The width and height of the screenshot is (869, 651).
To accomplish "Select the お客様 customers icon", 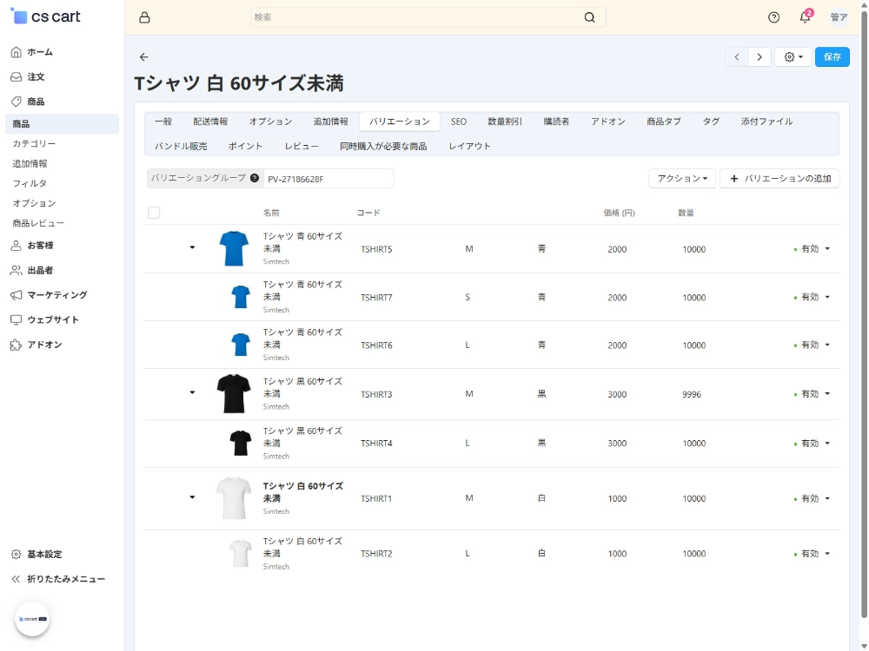I will point(15,245).
